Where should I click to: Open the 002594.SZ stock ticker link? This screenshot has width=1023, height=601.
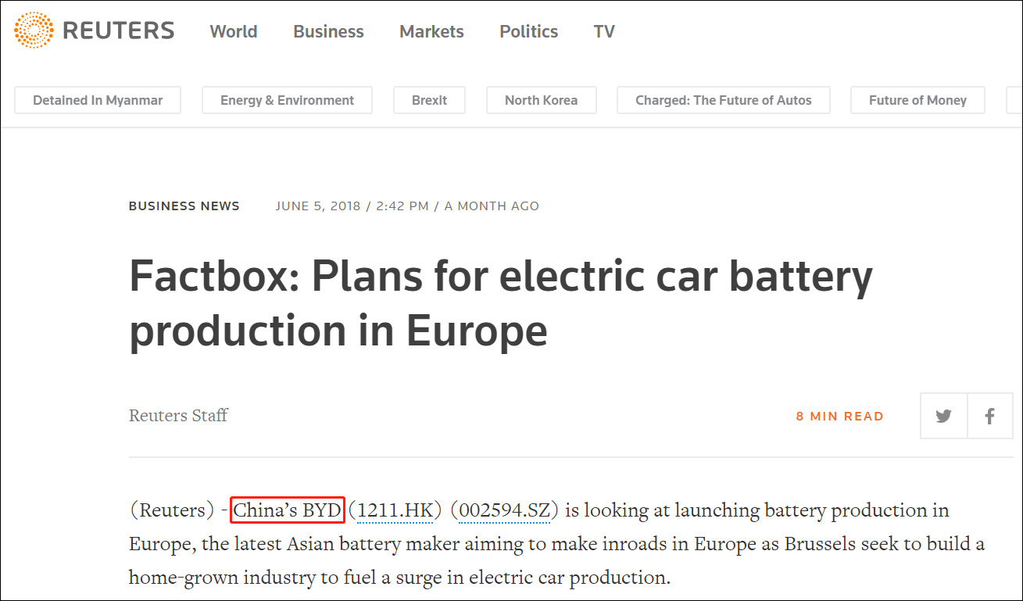[505, 510]
